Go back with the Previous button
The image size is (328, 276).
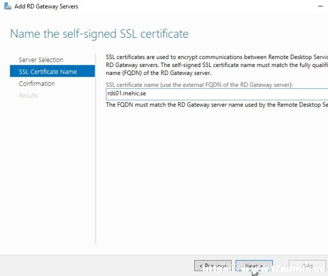coord(213,265)
